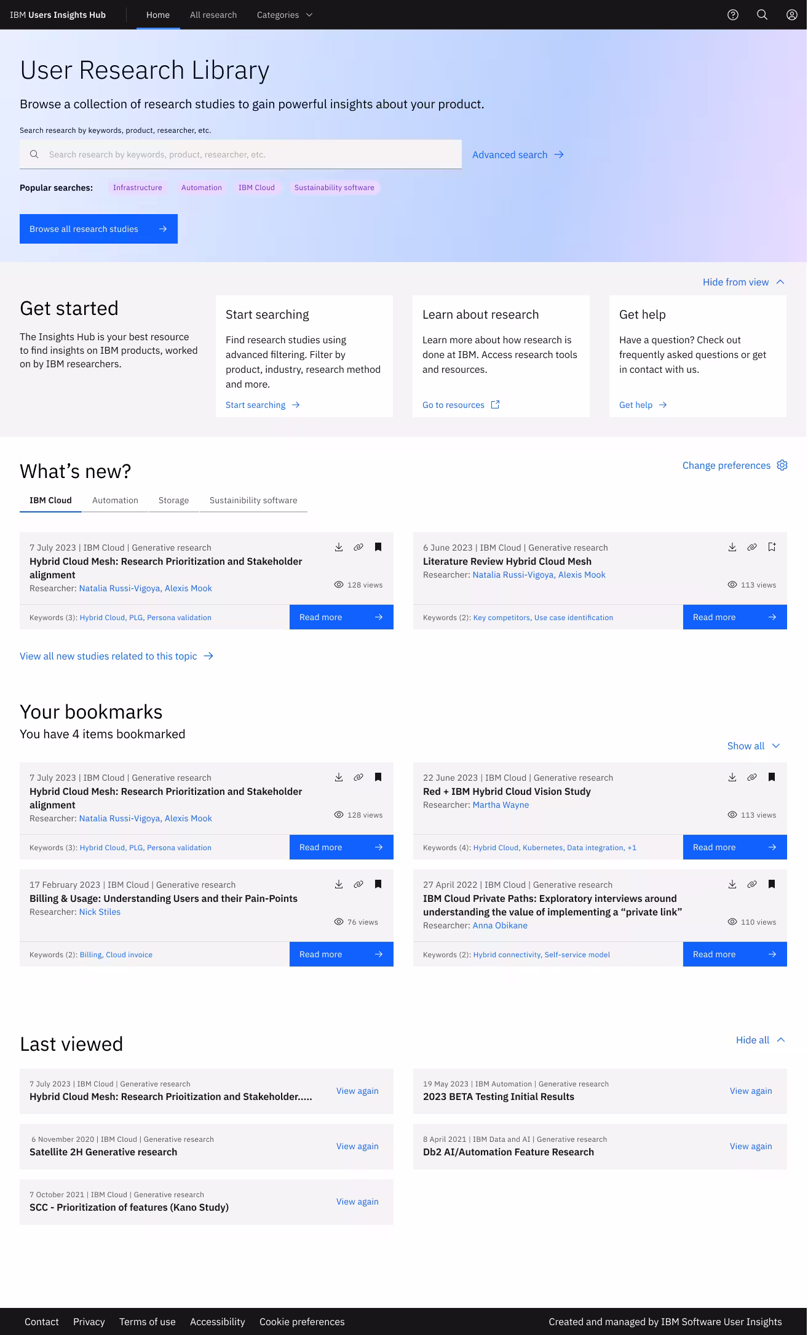The height and width of the screenshot is (1335, 808).
Task: Download the Billing & Usage study
Action: click(x=339, y=884)
